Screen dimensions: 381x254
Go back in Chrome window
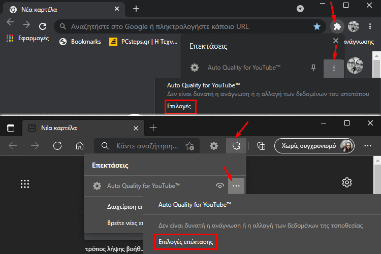coord(10,22)
